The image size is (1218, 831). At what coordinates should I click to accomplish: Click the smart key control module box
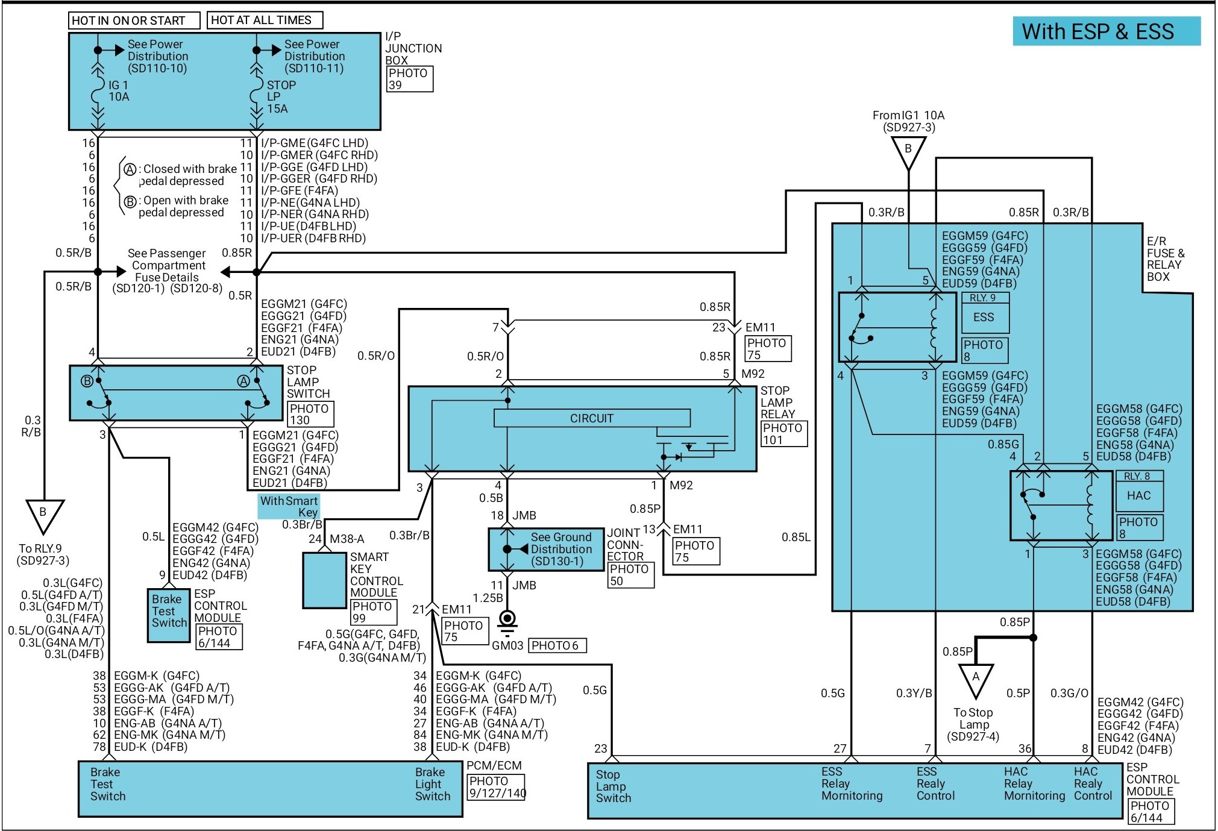click(324, 580)
